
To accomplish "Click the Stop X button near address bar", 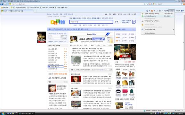I will 150,4.
